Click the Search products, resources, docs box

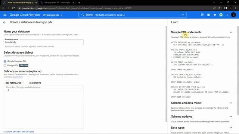[x=132, y=15]
